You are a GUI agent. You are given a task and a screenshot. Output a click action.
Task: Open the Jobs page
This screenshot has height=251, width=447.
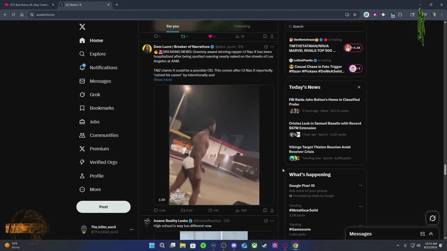click(89, 122)
